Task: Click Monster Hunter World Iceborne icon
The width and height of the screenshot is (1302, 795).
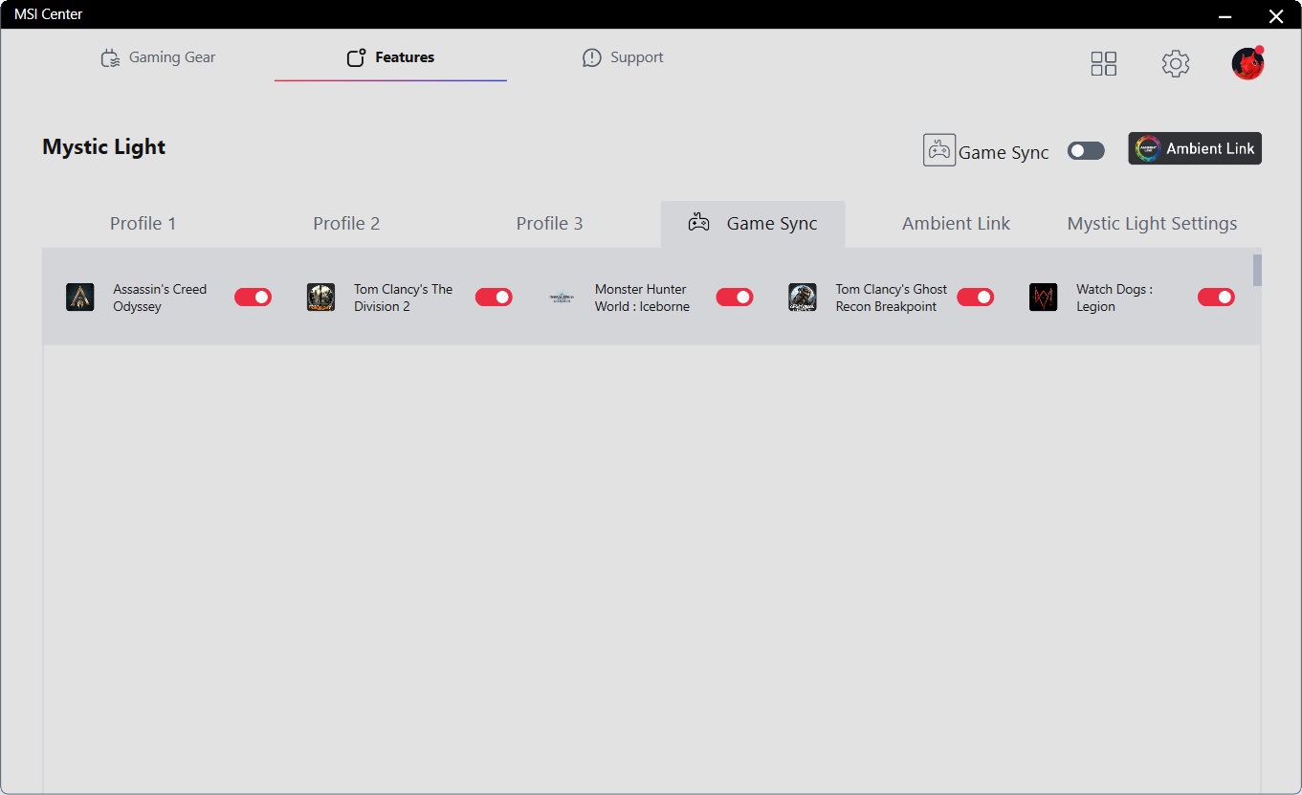Action: 562,298
